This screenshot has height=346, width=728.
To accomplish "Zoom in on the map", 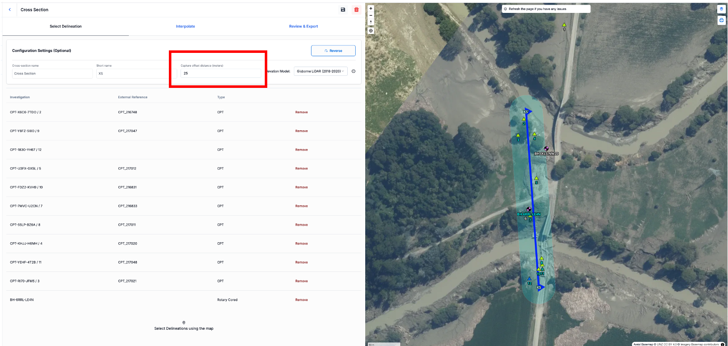I will [x=371, y=8].
